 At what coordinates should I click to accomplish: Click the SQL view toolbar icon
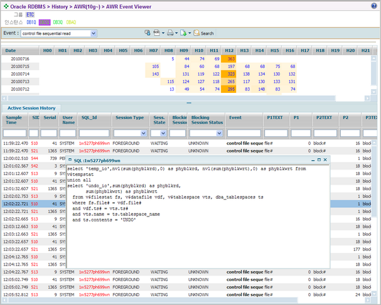(157, 33)
